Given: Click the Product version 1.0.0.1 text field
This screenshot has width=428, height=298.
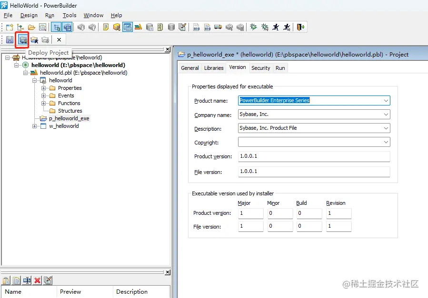Looking at the screenshot, I should click(x=314, y=156).
